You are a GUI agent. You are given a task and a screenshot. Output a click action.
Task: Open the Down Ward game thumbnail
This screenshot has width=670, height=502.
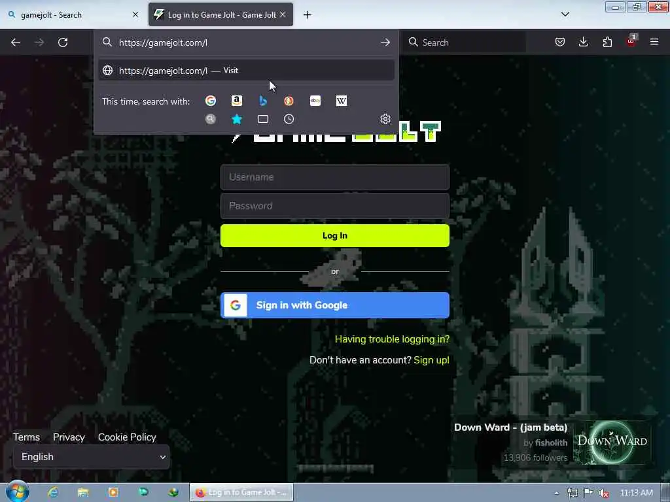612,443
